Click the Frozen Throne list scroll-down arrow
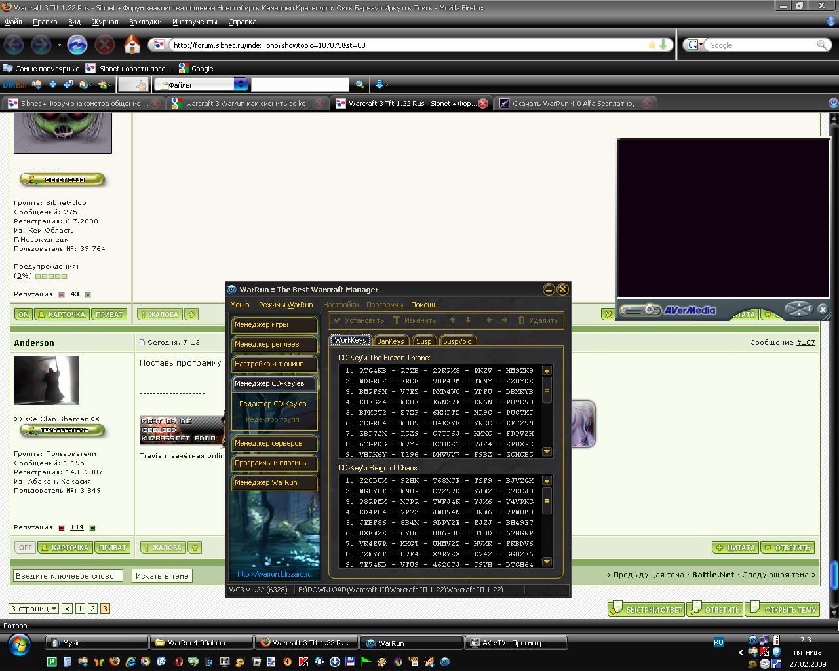Viewport: 839px width, 671px height. pyautogui.click(x=547, y=451)
